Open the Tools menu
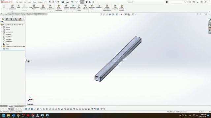This screenshot has width=211, height=118. point(34,2)
